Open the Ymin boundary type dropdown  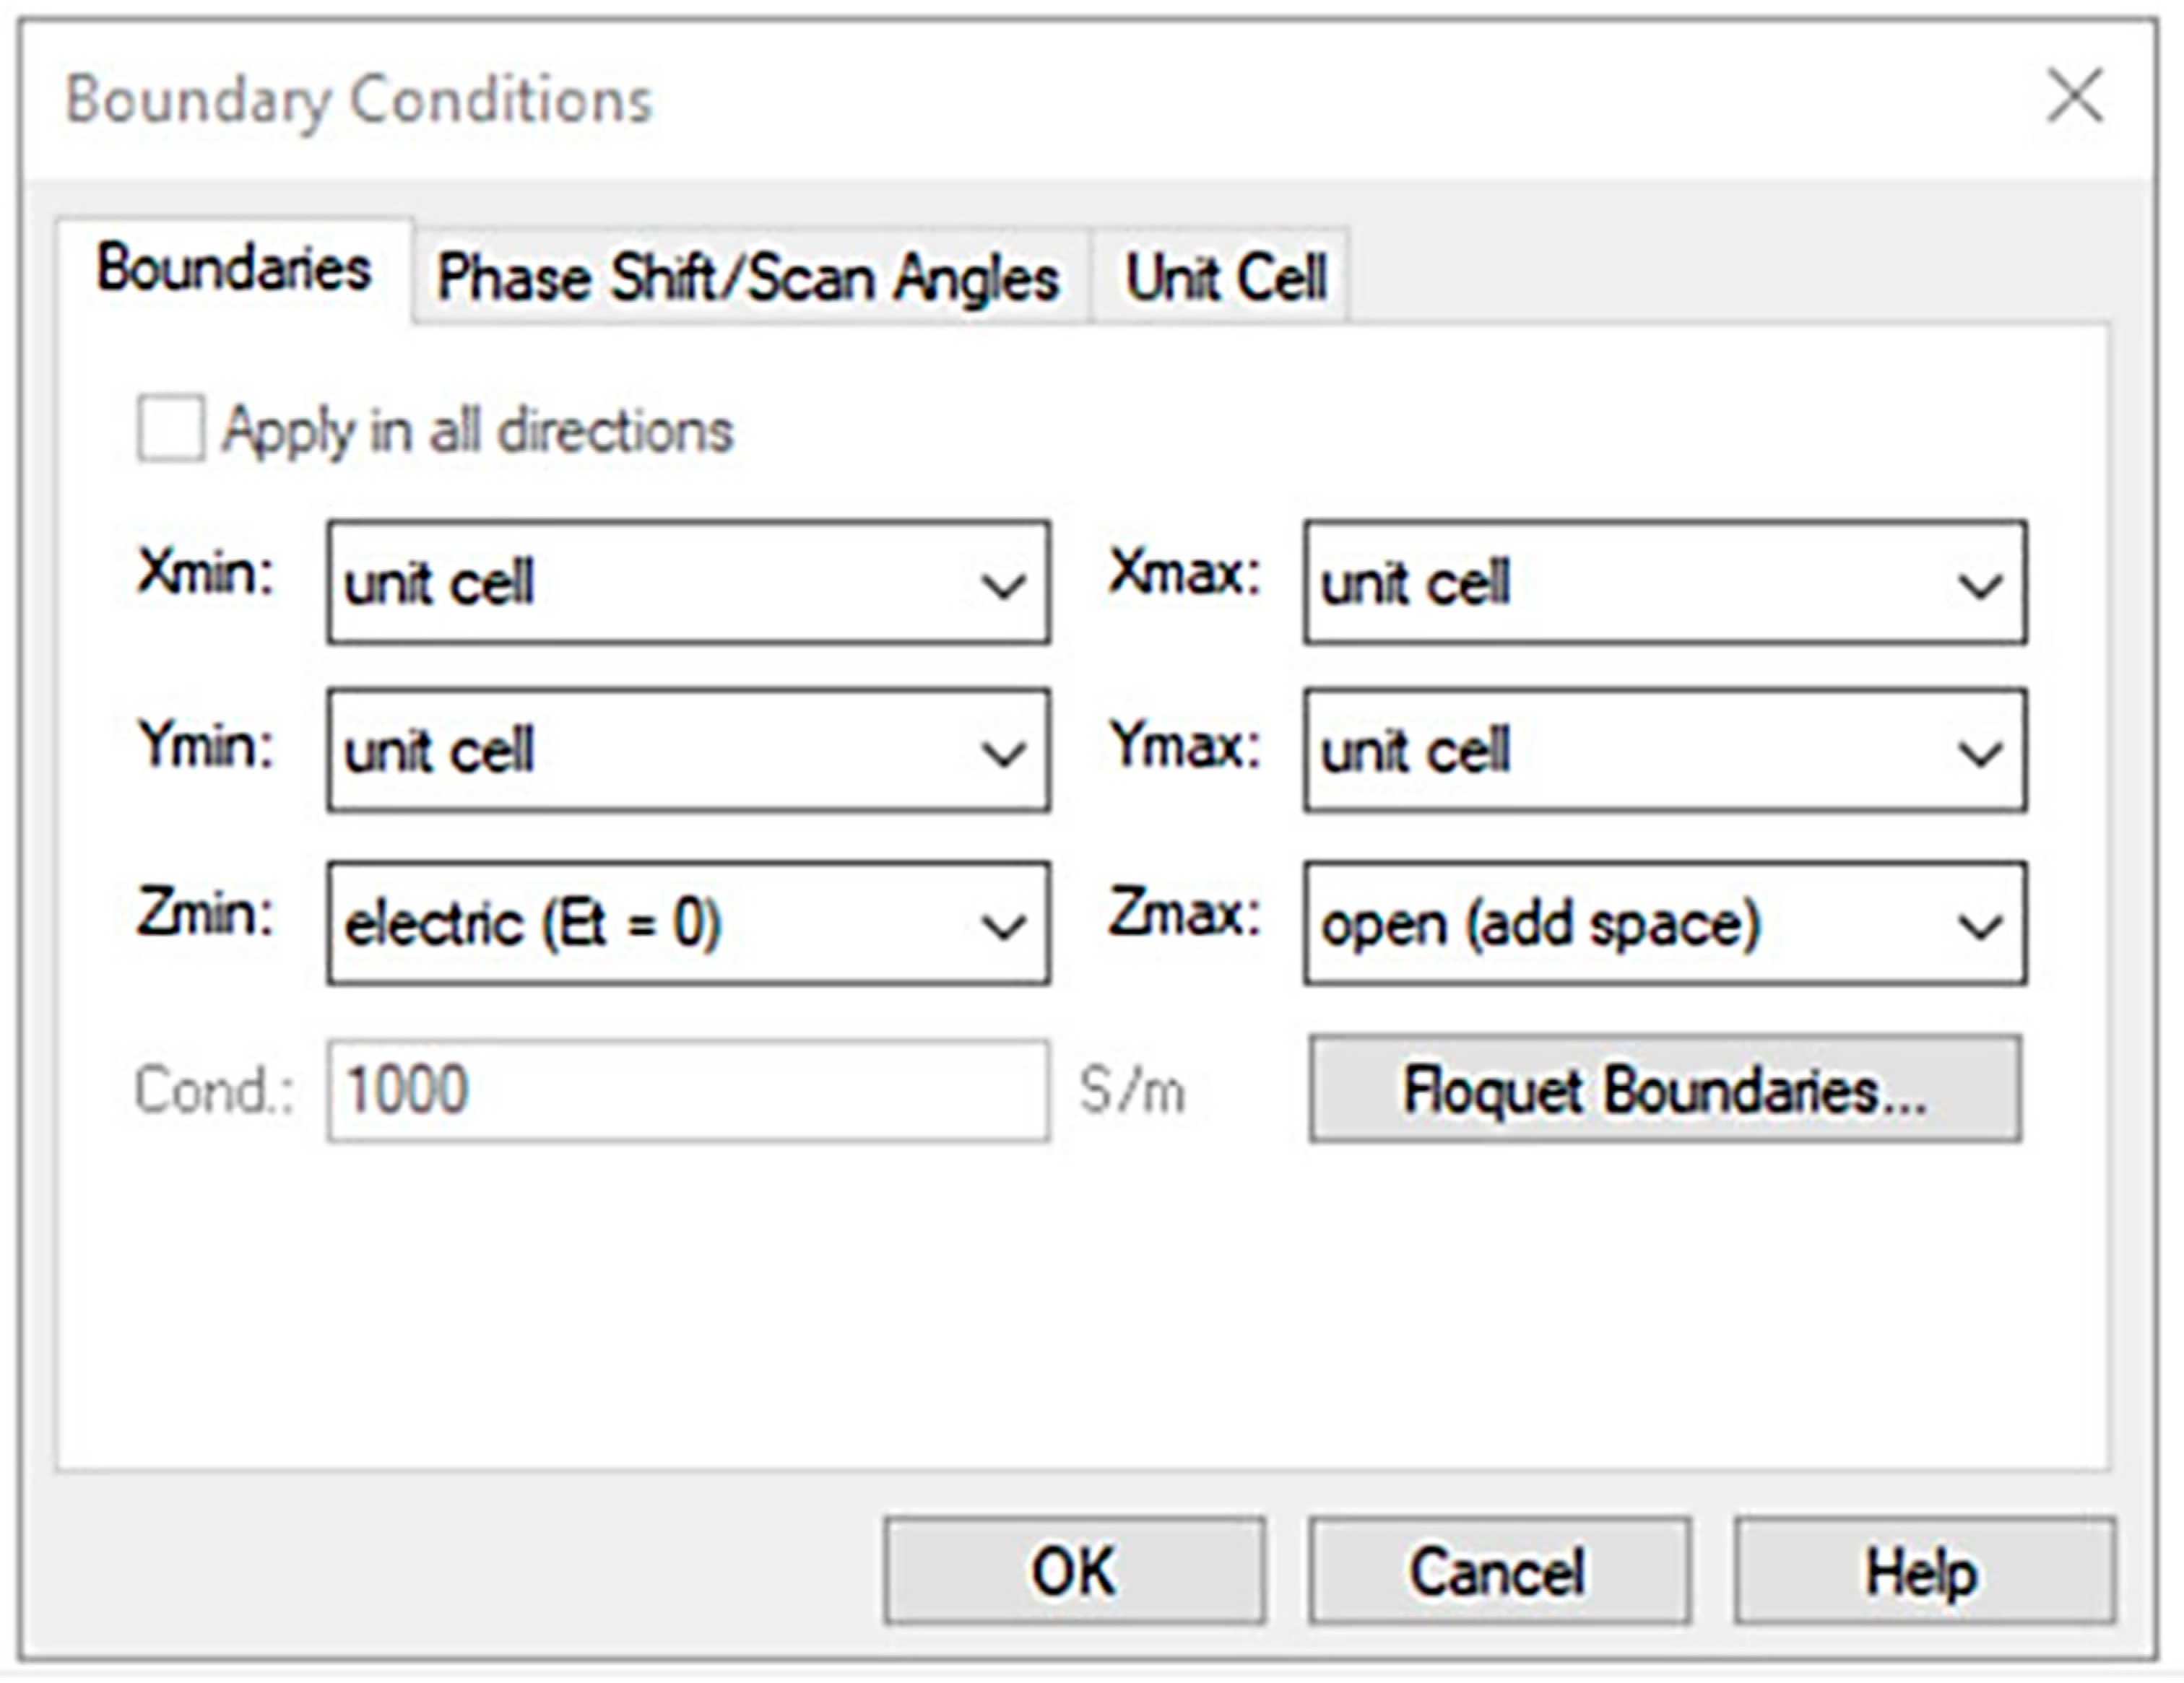point(687,751)
